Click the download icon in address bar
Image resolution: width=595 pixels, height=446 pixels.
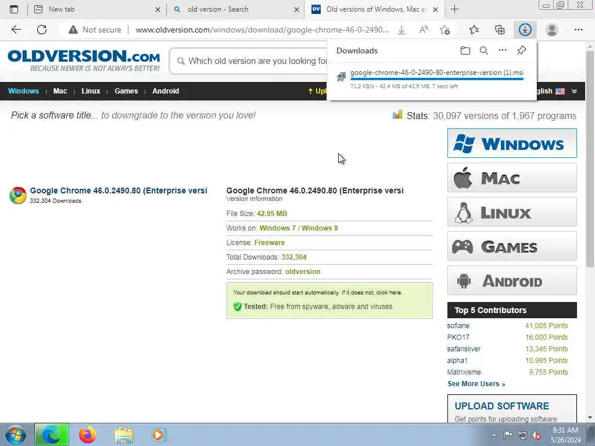(x=401, y=30)
